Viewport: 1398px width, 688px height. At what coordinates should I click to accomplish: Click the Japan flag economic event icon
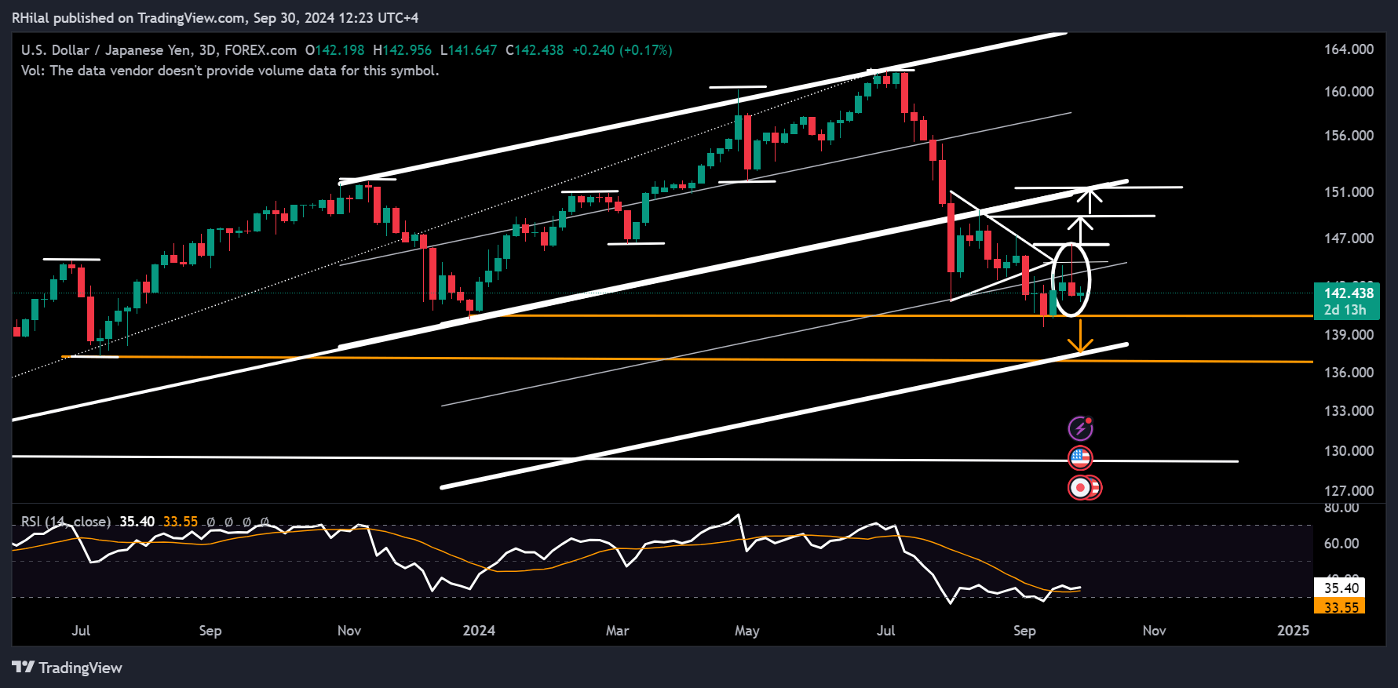[x=1081, y=488]
